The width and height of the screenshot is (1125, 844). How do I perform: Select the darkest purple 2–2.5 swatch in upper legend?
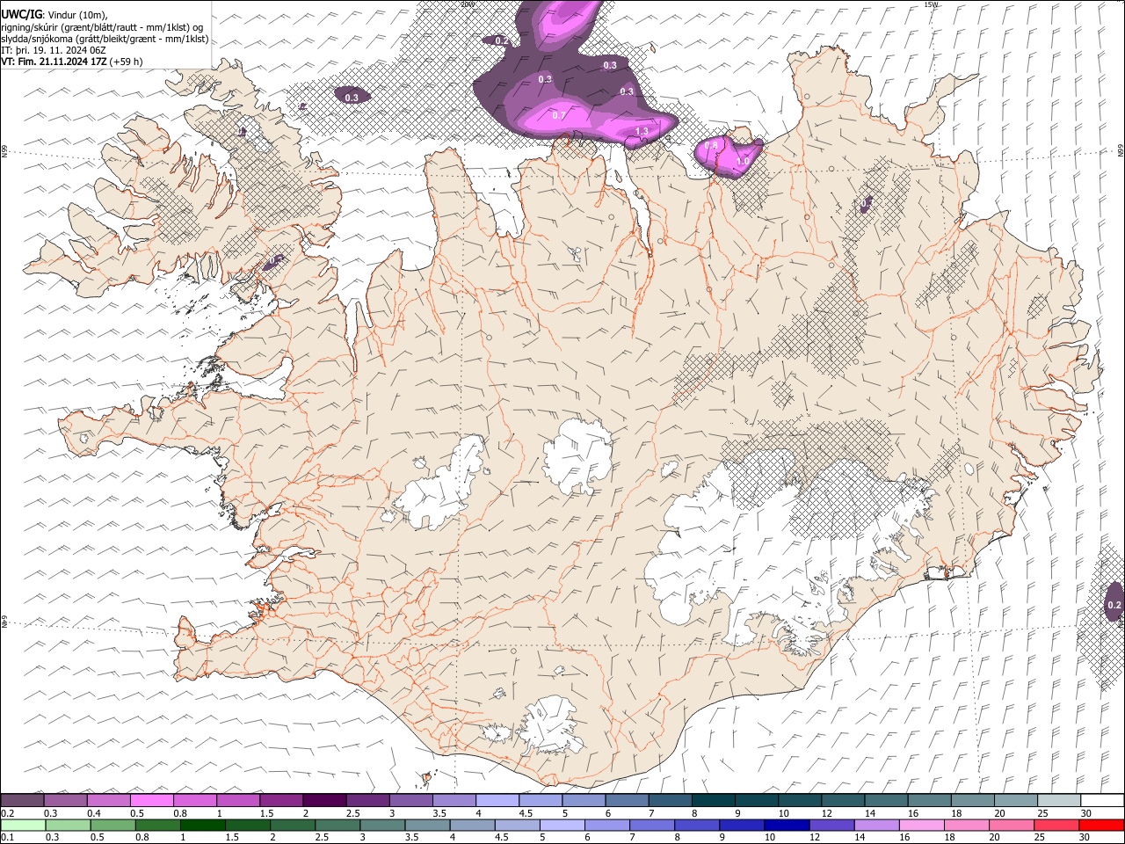click(324, 800)
